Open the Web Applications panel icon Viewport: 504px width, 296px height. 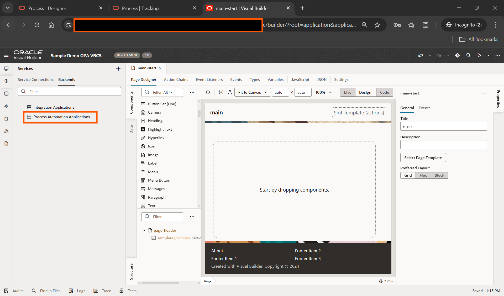pos(6,69)
